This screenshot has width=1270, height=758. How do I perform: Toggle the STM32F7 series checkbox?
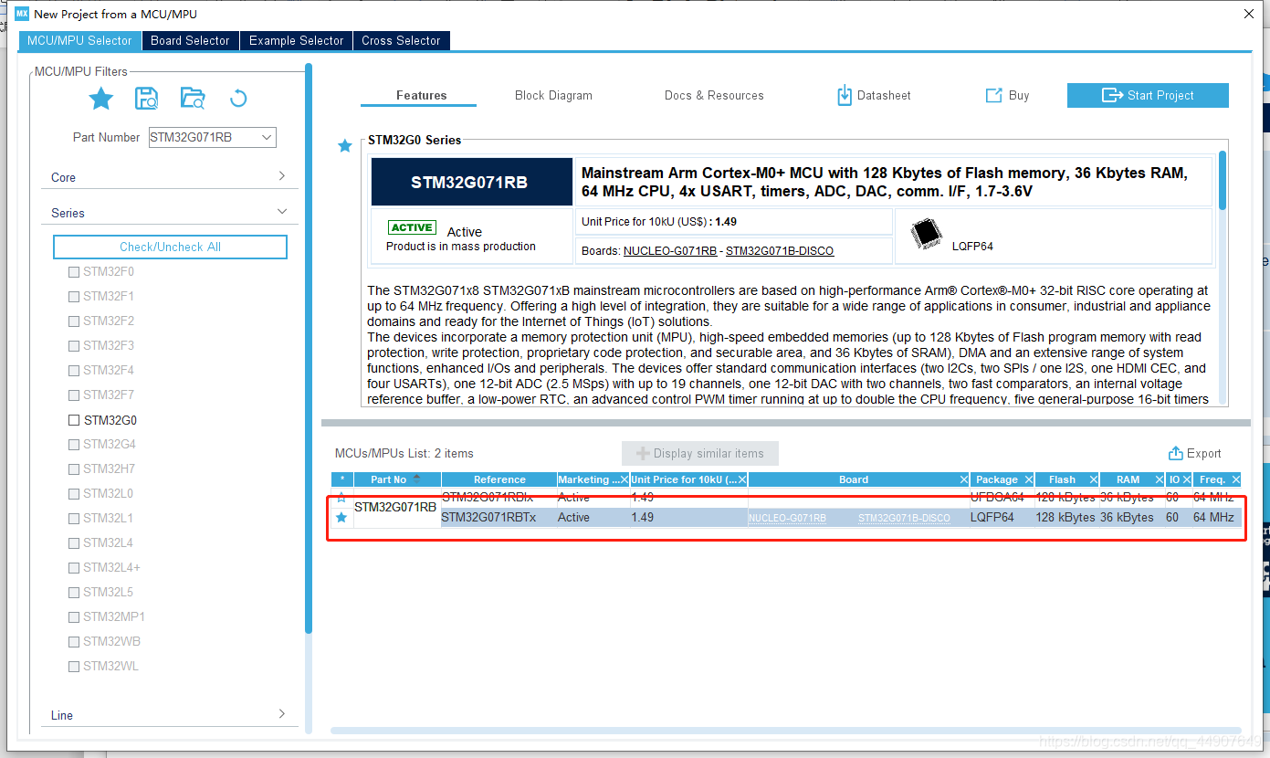[73, 395]
